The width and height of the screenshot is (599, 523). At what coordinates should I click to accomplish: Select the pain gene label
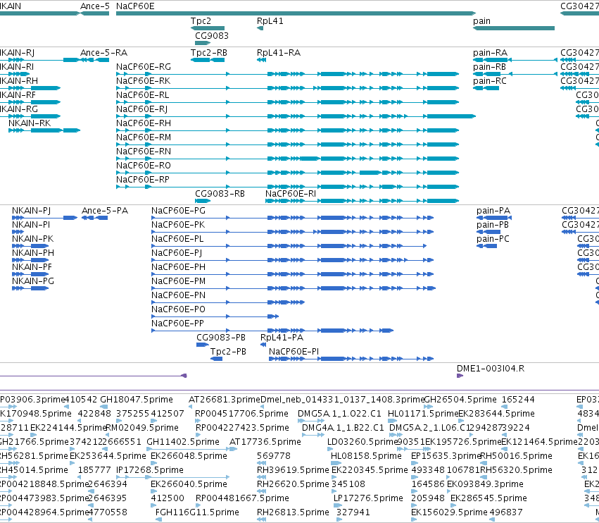481,21
